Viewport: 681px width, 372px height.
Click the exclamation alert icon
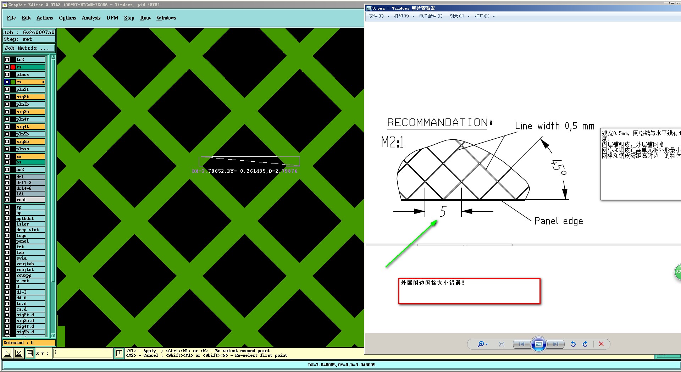coord(119,353)
